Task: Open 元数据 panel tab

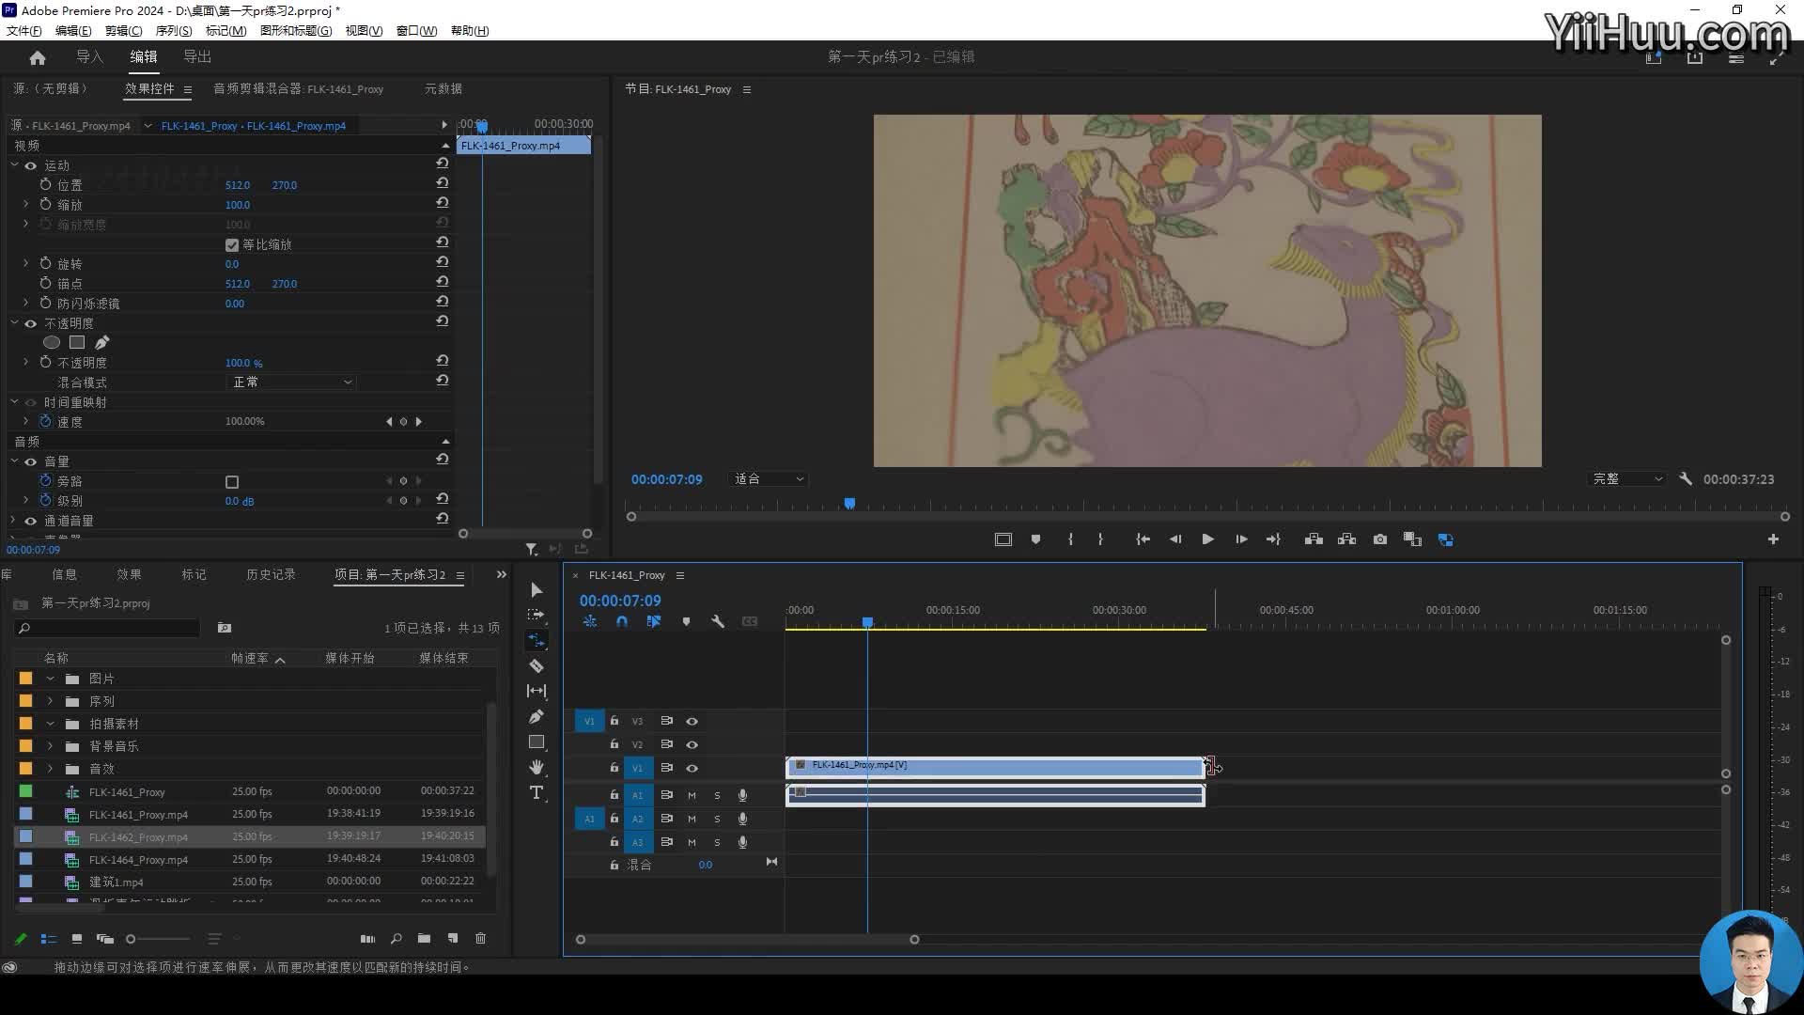Action: tap(443, 89)
